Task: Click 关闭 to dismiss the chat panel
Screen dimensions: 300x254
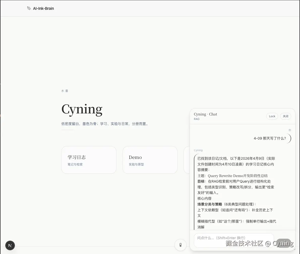Action: [285, 116]
